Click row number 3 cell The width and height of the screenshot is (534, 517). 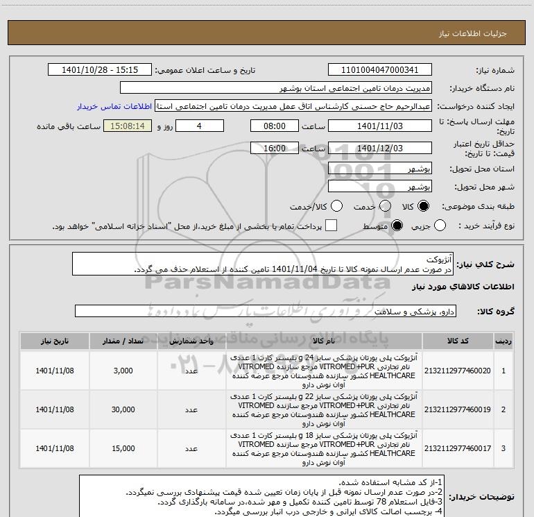tap(503, 448)
